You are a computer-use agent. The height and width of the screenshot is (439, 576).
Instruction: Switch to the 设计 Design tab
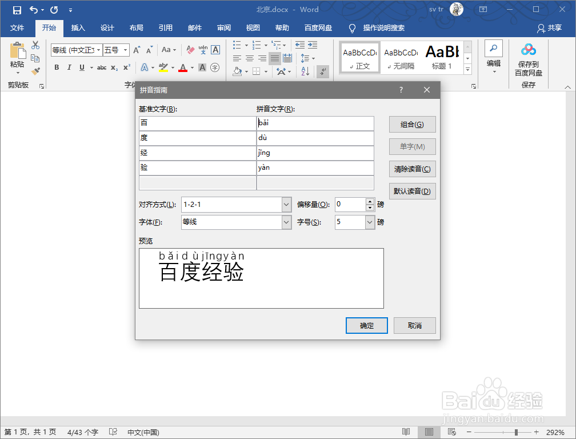107,28
